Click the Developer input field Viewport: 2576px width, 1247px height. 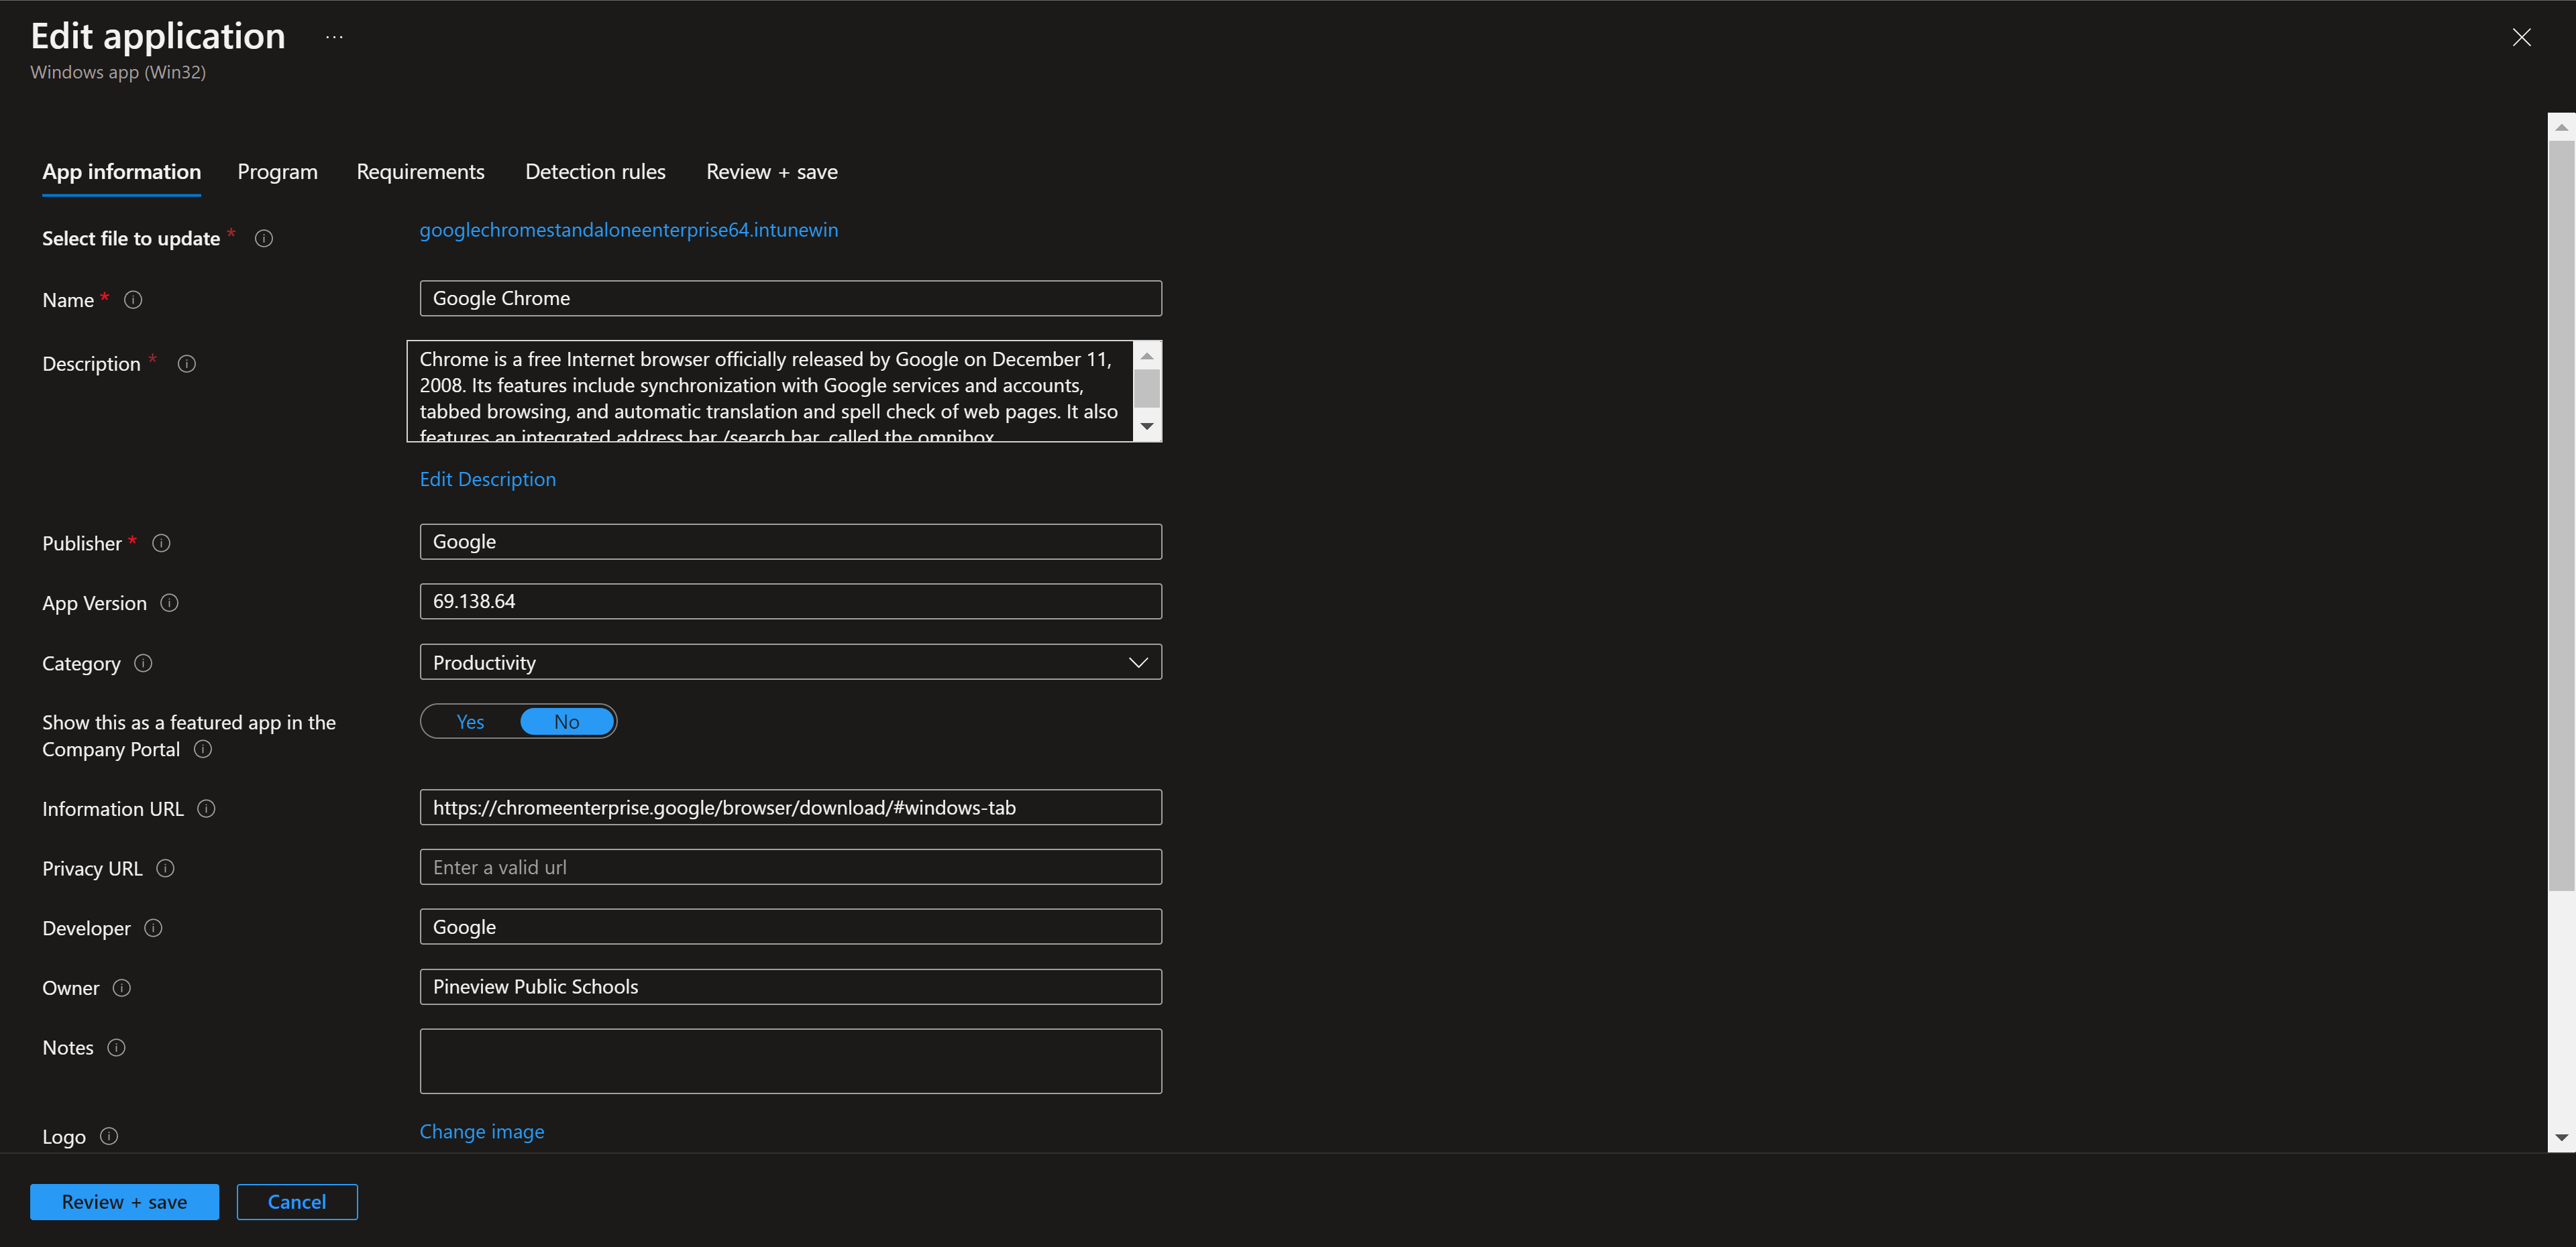click(x=790, y=927)
